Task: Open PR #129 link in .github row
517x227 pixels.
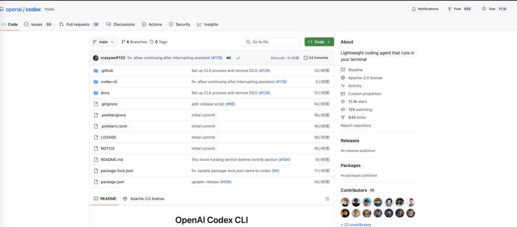Action: [x=264, y=70]
